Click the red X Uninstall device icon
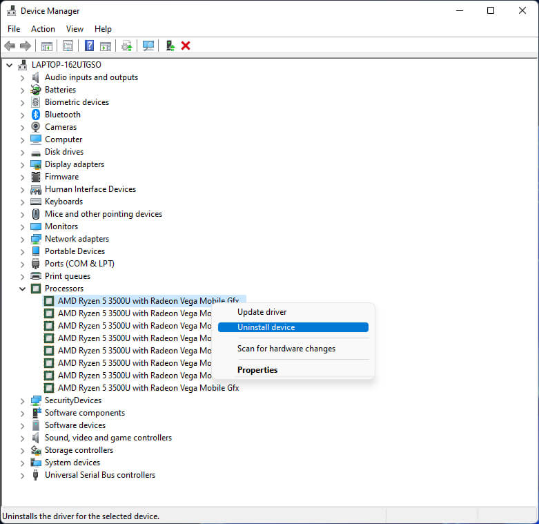 [x=186, y=46]
